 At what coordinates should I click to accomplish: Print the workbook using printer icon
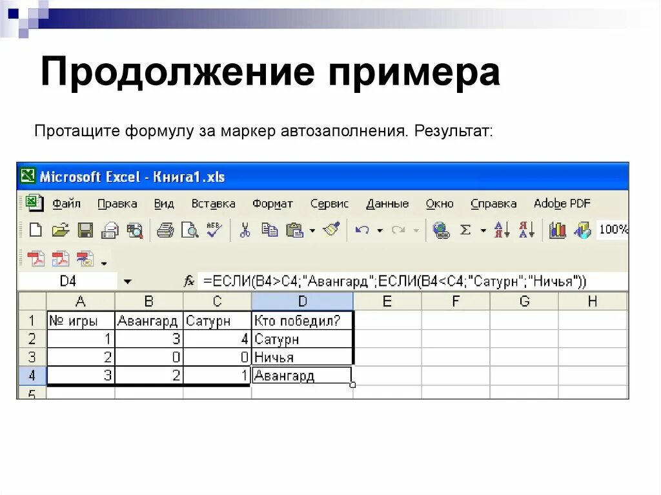[x=165, y=230]
